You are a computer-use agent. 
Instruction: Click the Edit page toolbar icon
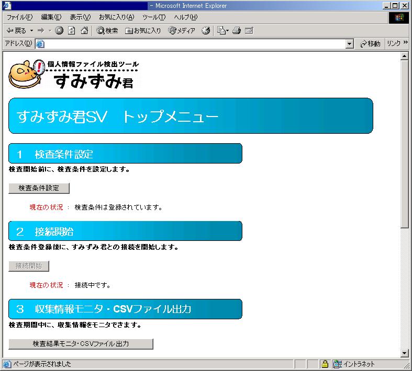click(249, 31)
